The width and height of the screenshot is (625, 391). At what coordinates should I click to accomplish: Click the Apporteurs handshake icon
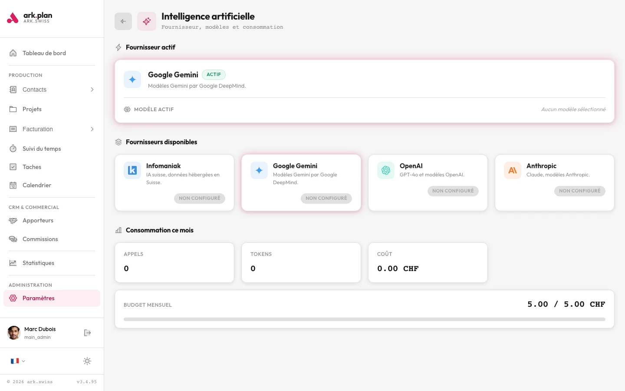(13, 220)
